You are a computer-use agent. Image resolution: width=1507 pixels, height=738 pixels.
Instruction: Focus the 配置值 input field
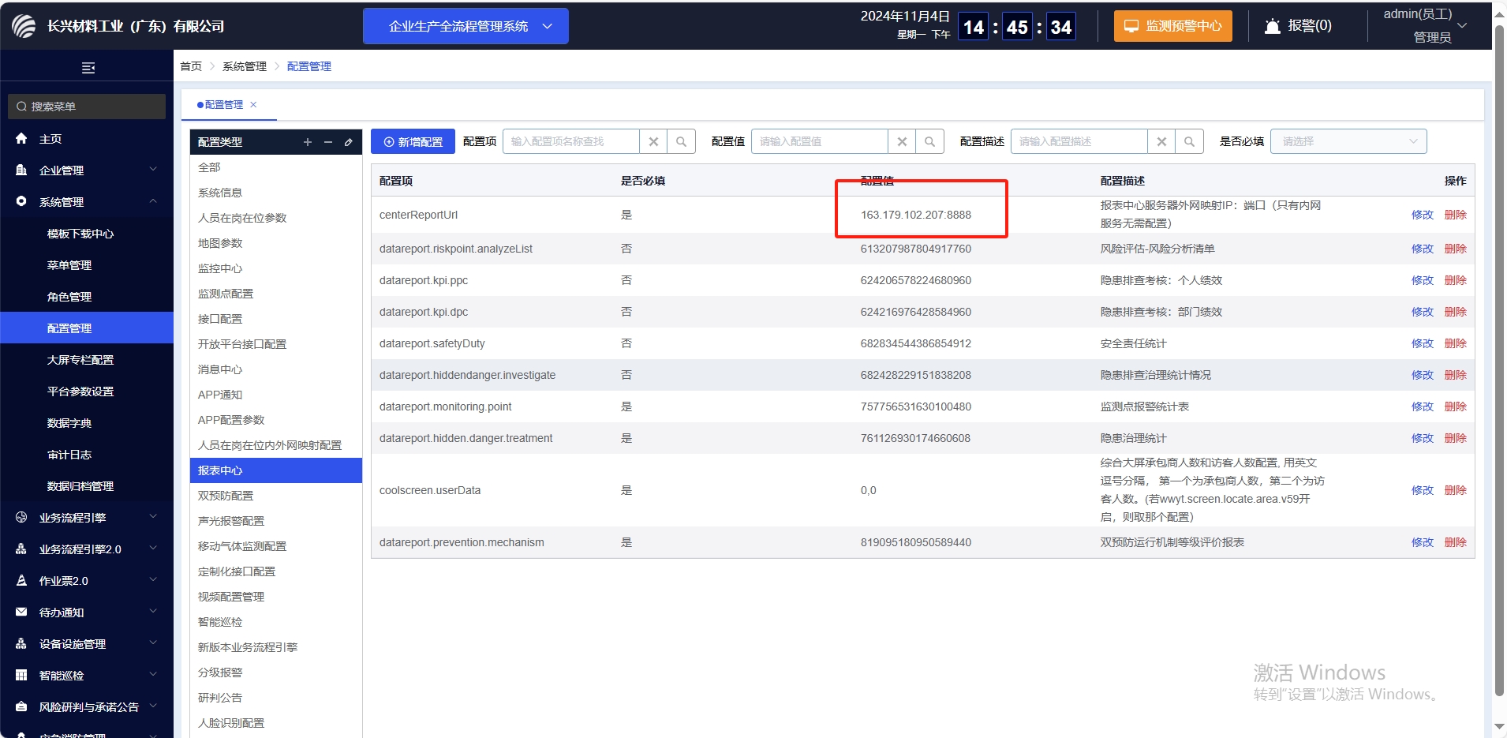click(820, 142)
